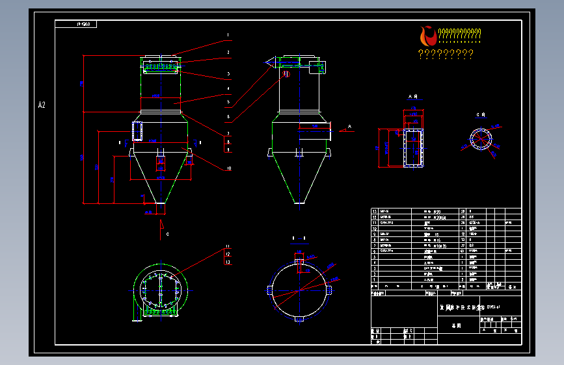Select the yellow question-mark text under the logo
The width and height of the screenshot is (564, 365).
pos(446,55)
